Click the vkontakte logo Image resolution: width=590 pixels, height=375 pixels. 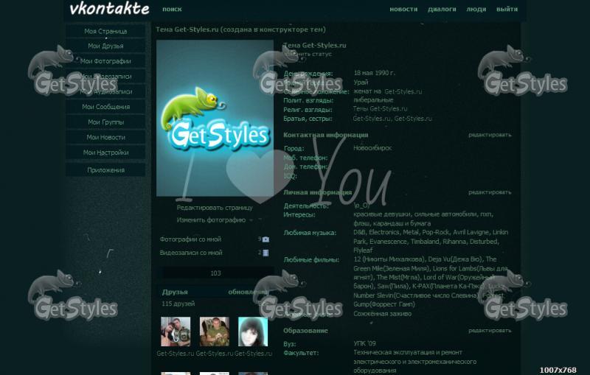point(109,8)
